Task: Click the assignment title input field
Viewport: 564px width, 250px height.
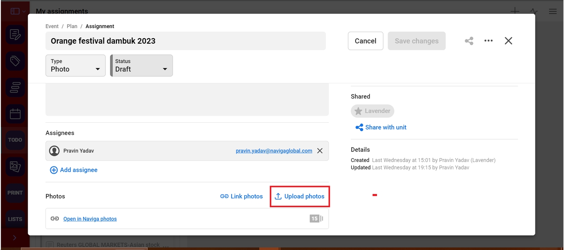Action: coord(186,41)
